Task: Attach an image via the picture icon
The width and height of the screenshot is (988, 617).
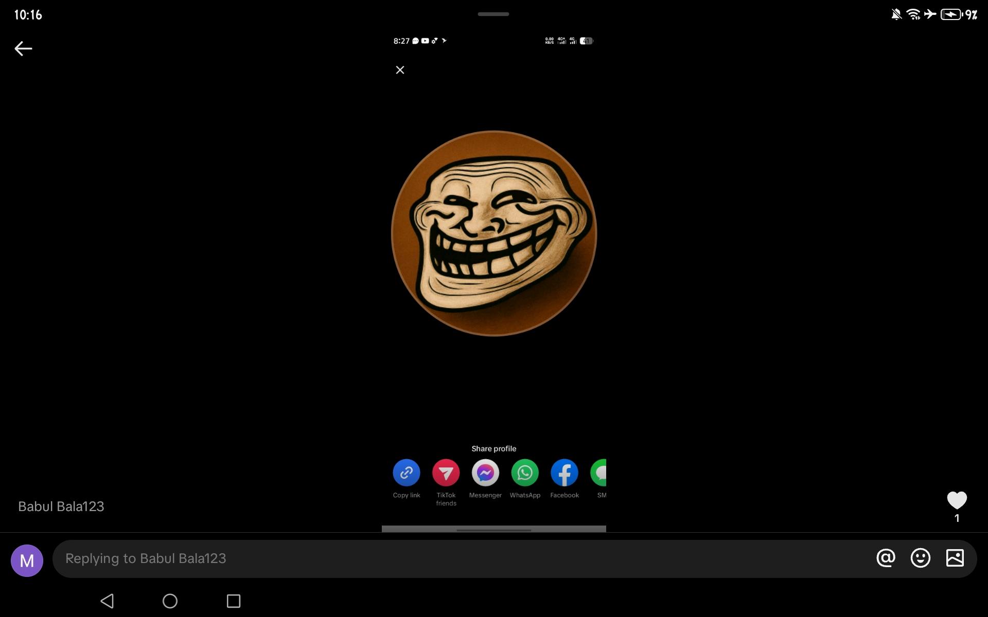Action: (955, 558)
